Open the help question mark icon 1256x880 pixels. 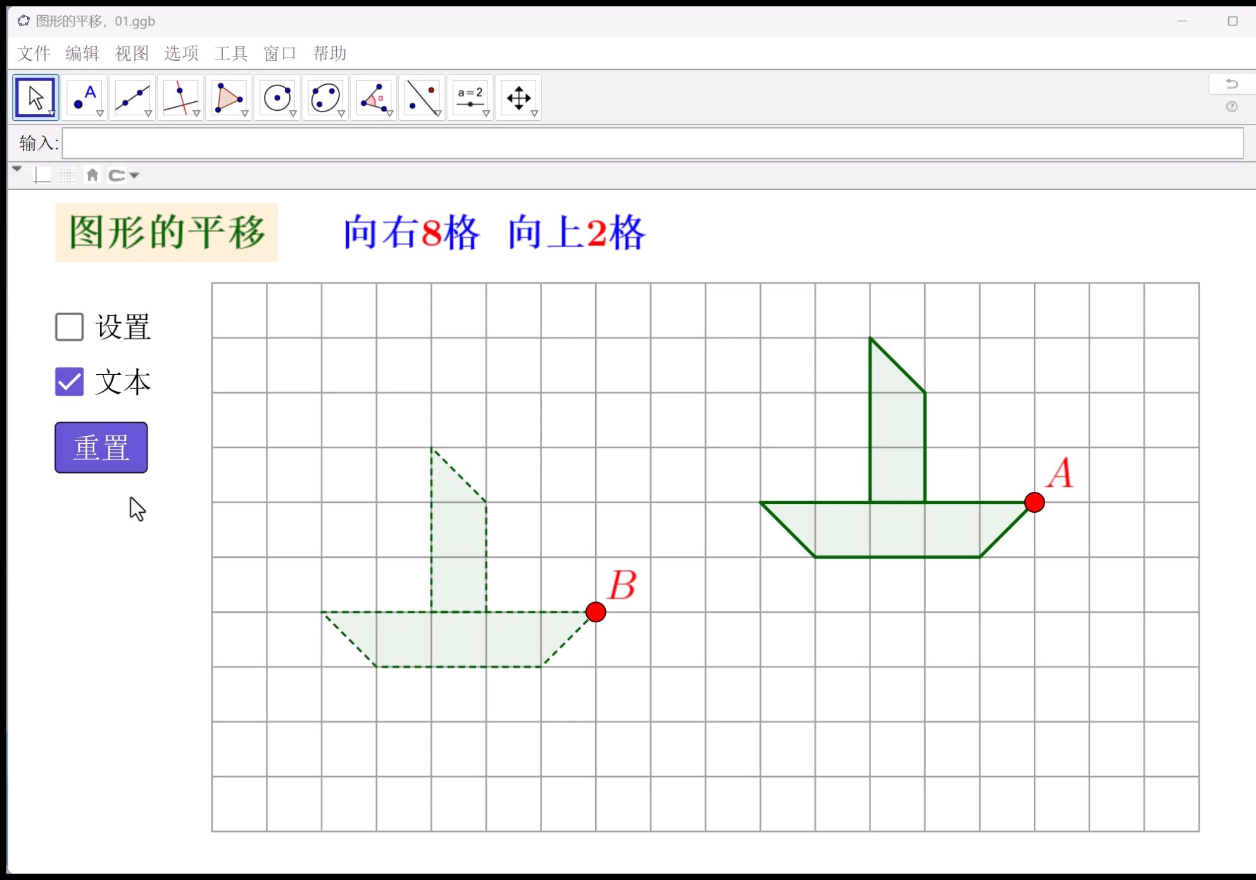[x=1232, y=106]
